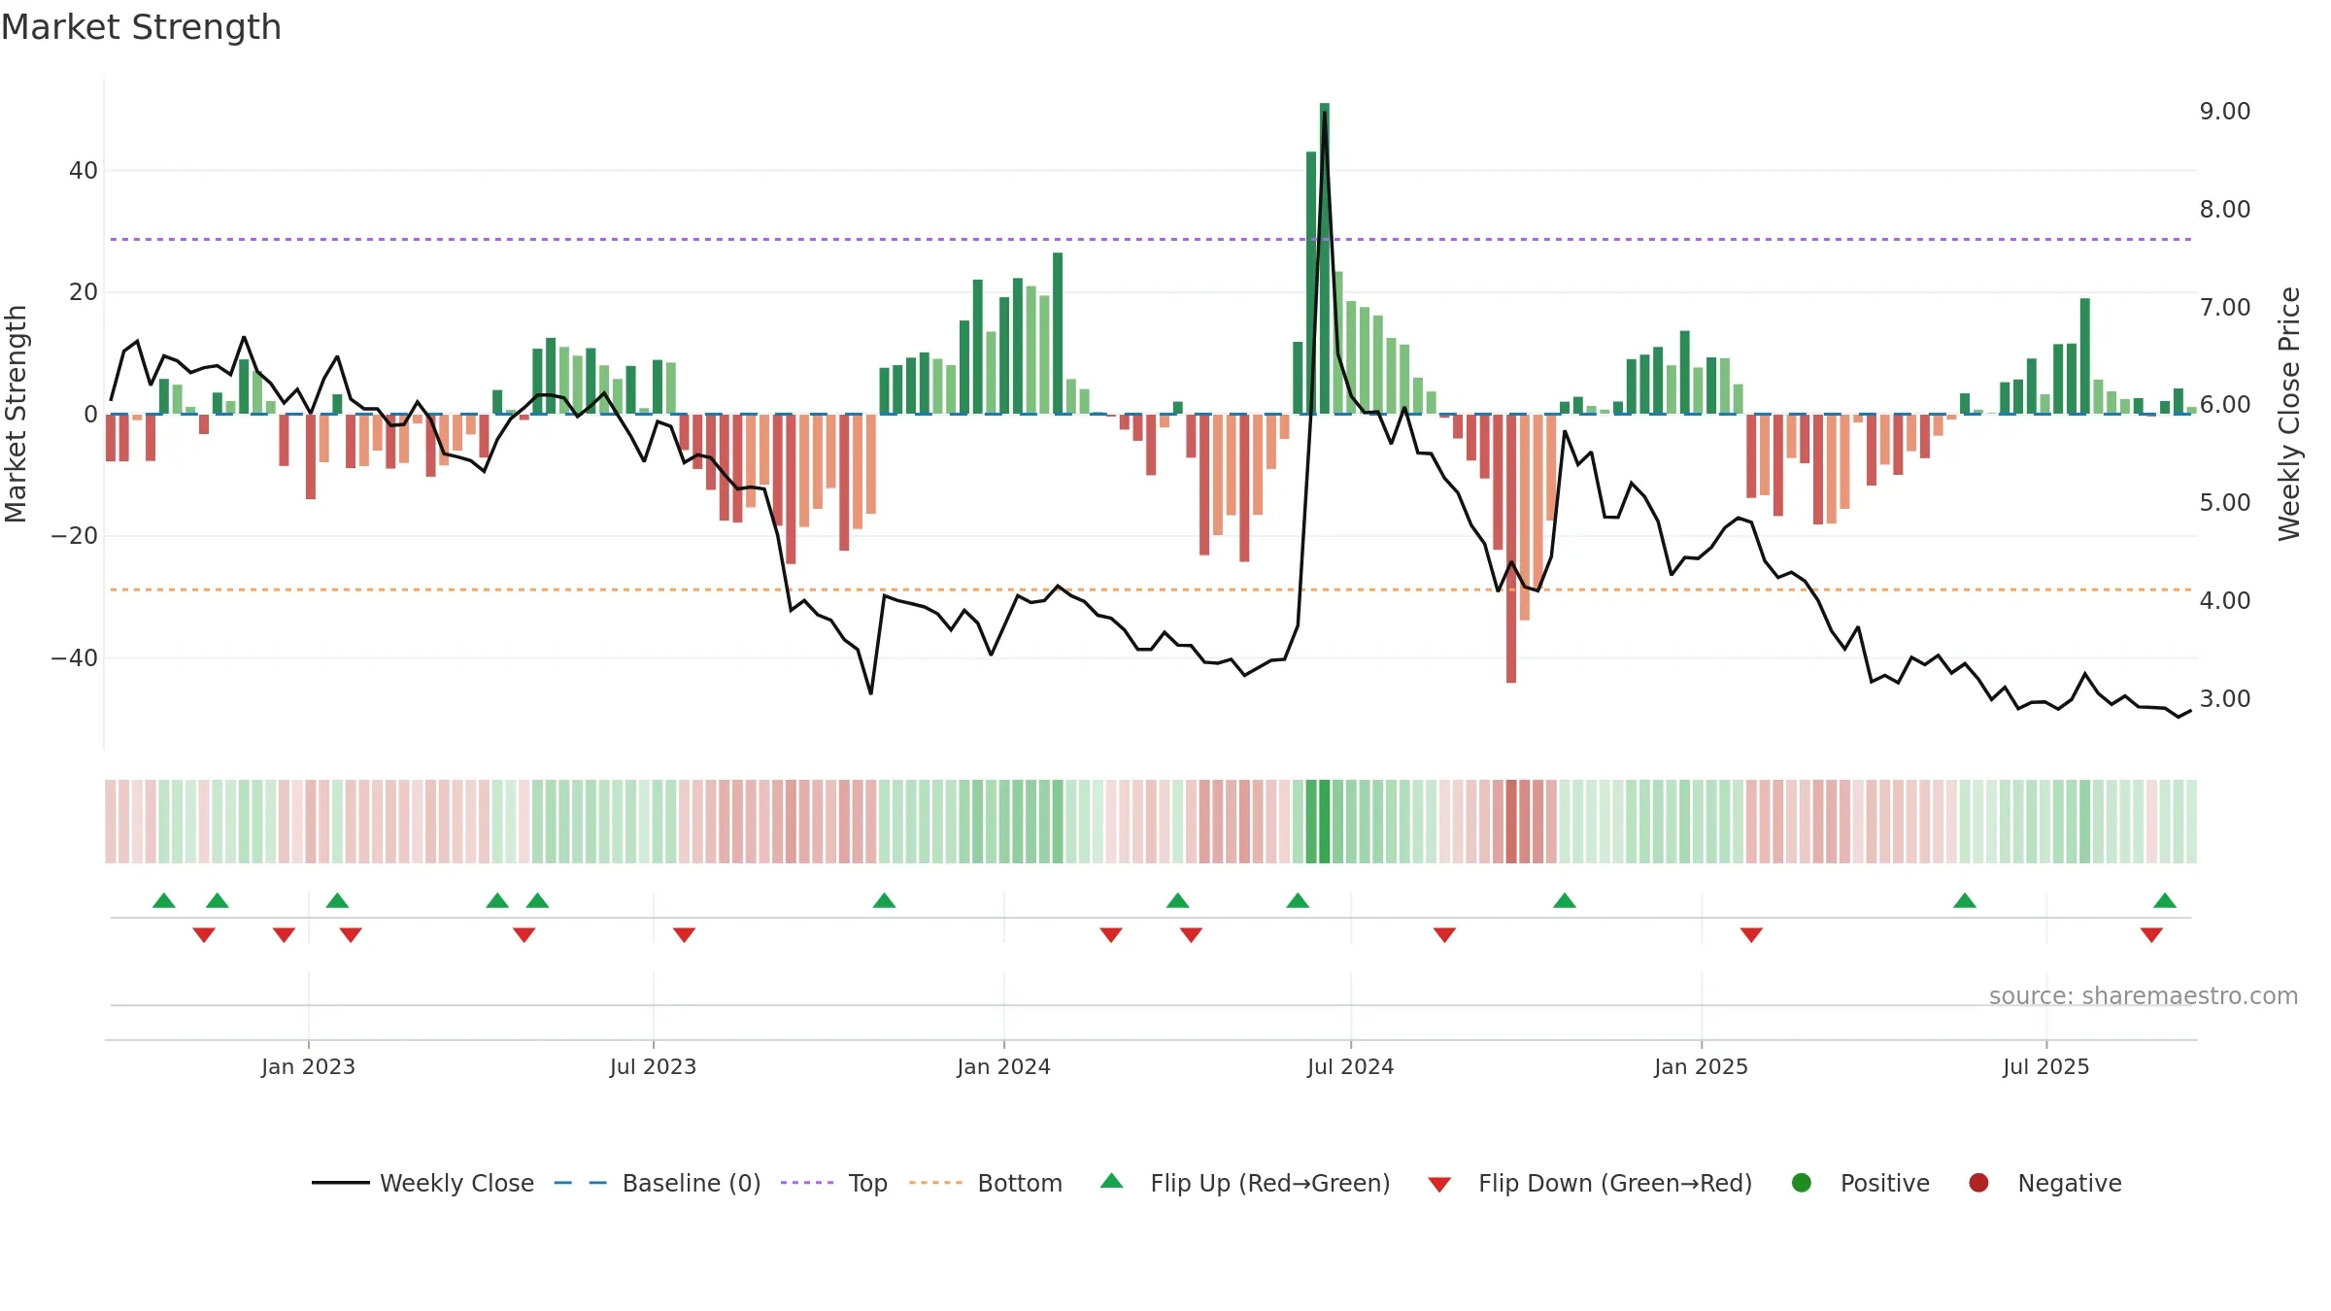The height and width of the screenshot is (1311, 2331).
Task: Click the '−20' left axis tick label
Action: pos(75,536)
